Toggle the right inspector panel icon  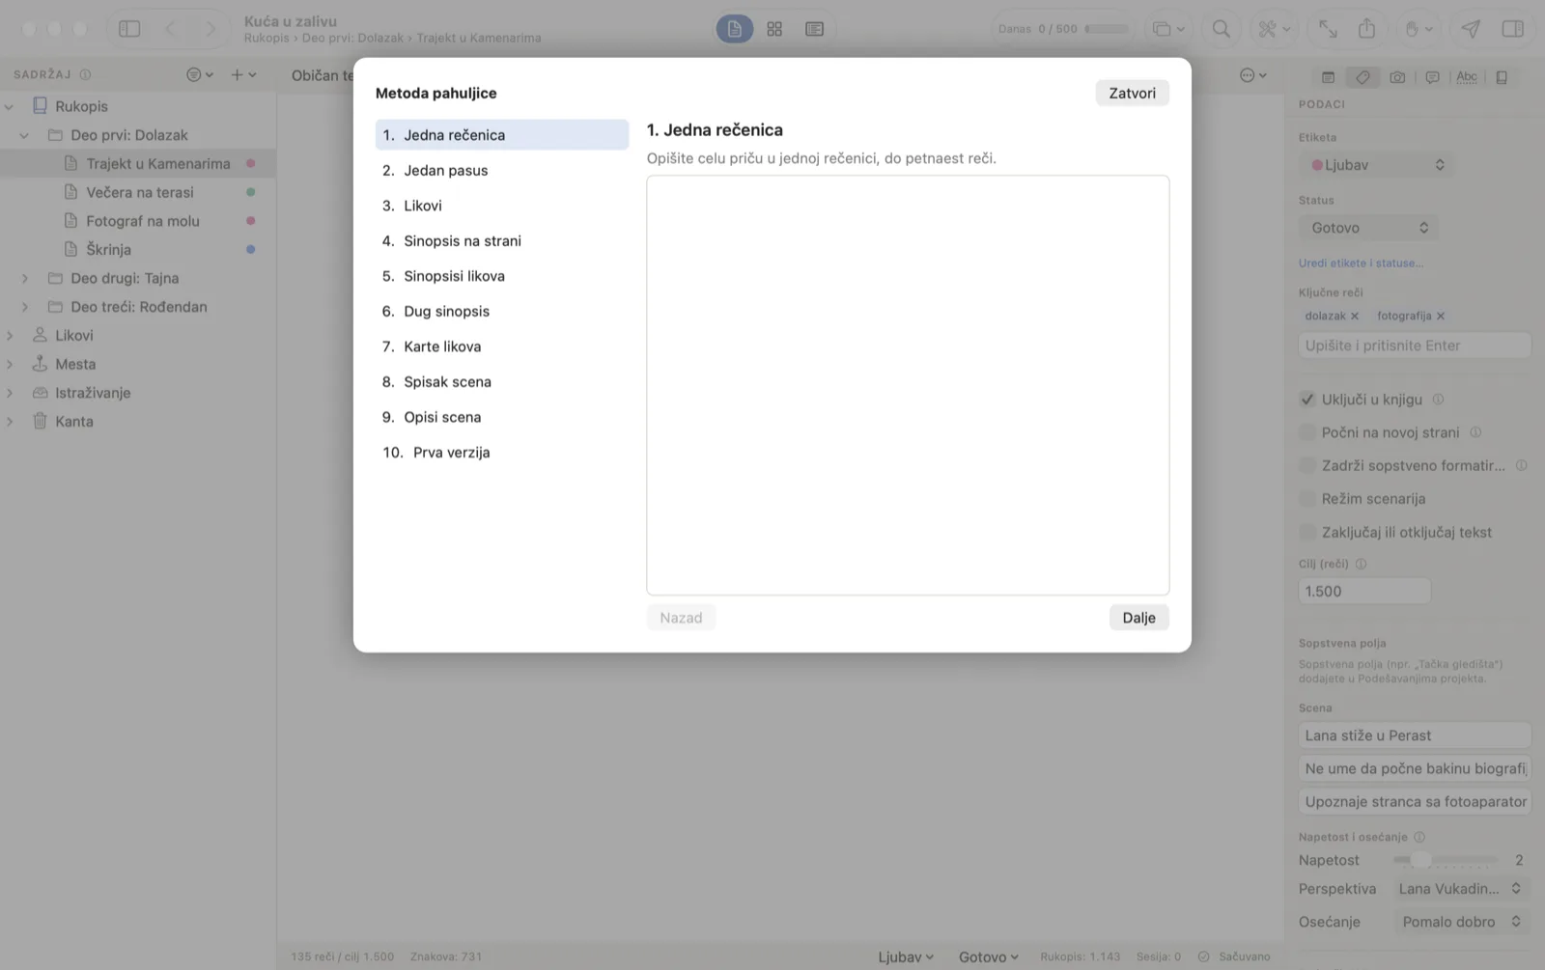point(1512,29)
